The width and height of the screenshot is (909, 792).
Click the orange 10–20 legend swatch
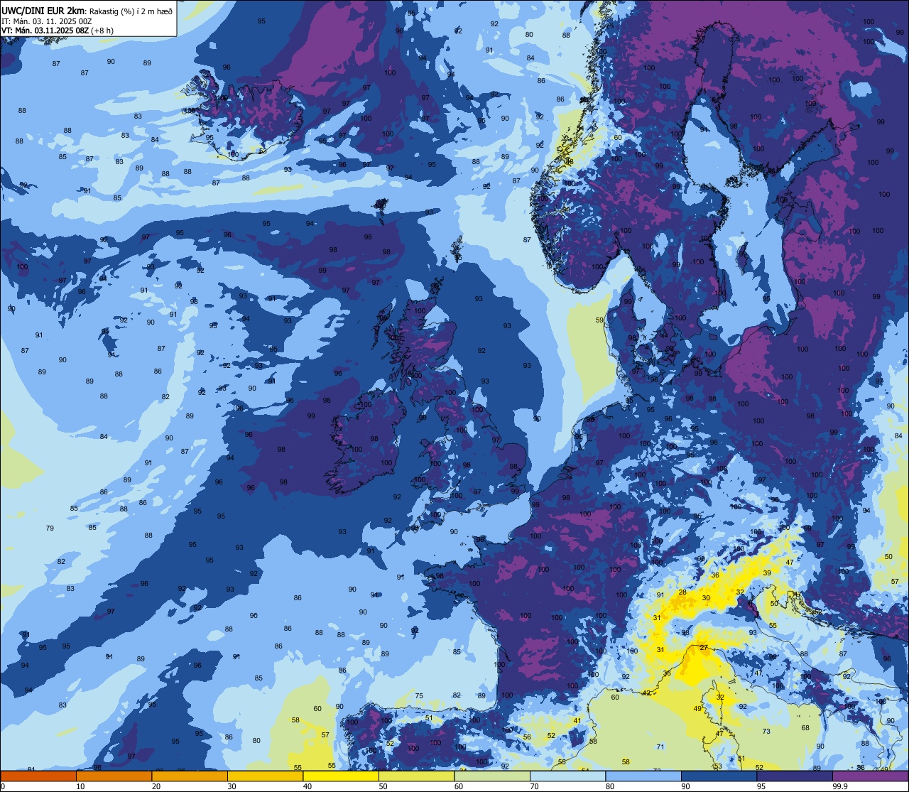coord(114,776)
